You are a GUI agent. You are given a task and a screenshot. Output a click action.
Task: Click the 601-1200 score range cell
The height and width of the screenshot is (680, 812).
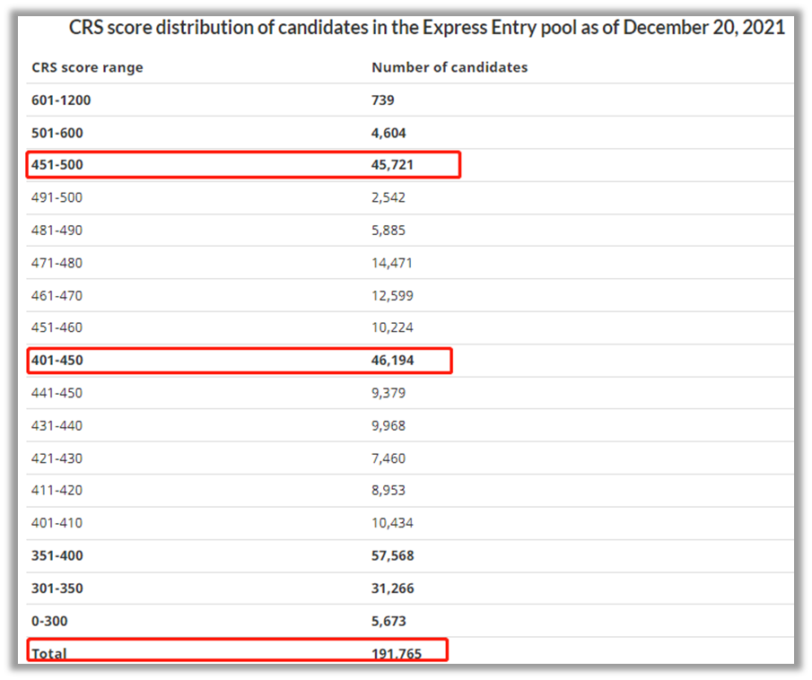(x=61, y=100)
